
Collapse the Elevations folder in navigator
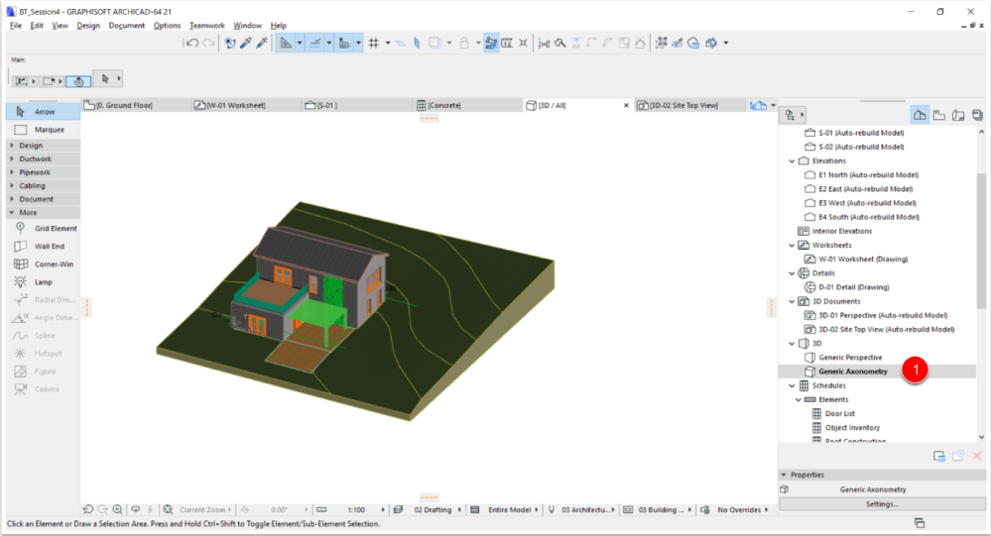click(x=792, y=161)
